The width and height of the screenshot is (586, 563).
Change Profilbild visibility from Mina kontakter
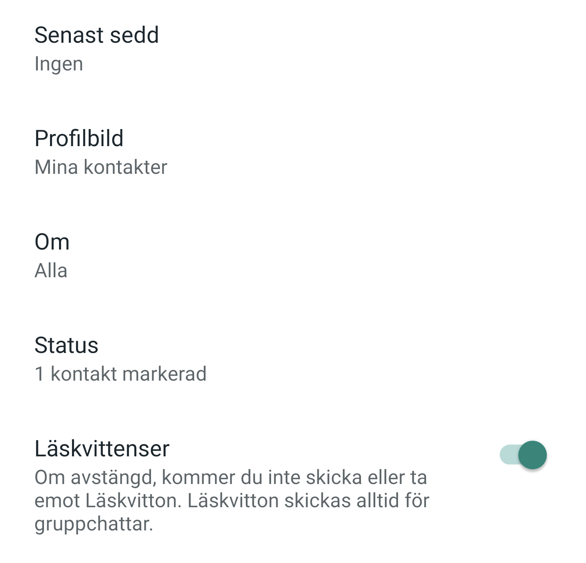coord(293,152)
